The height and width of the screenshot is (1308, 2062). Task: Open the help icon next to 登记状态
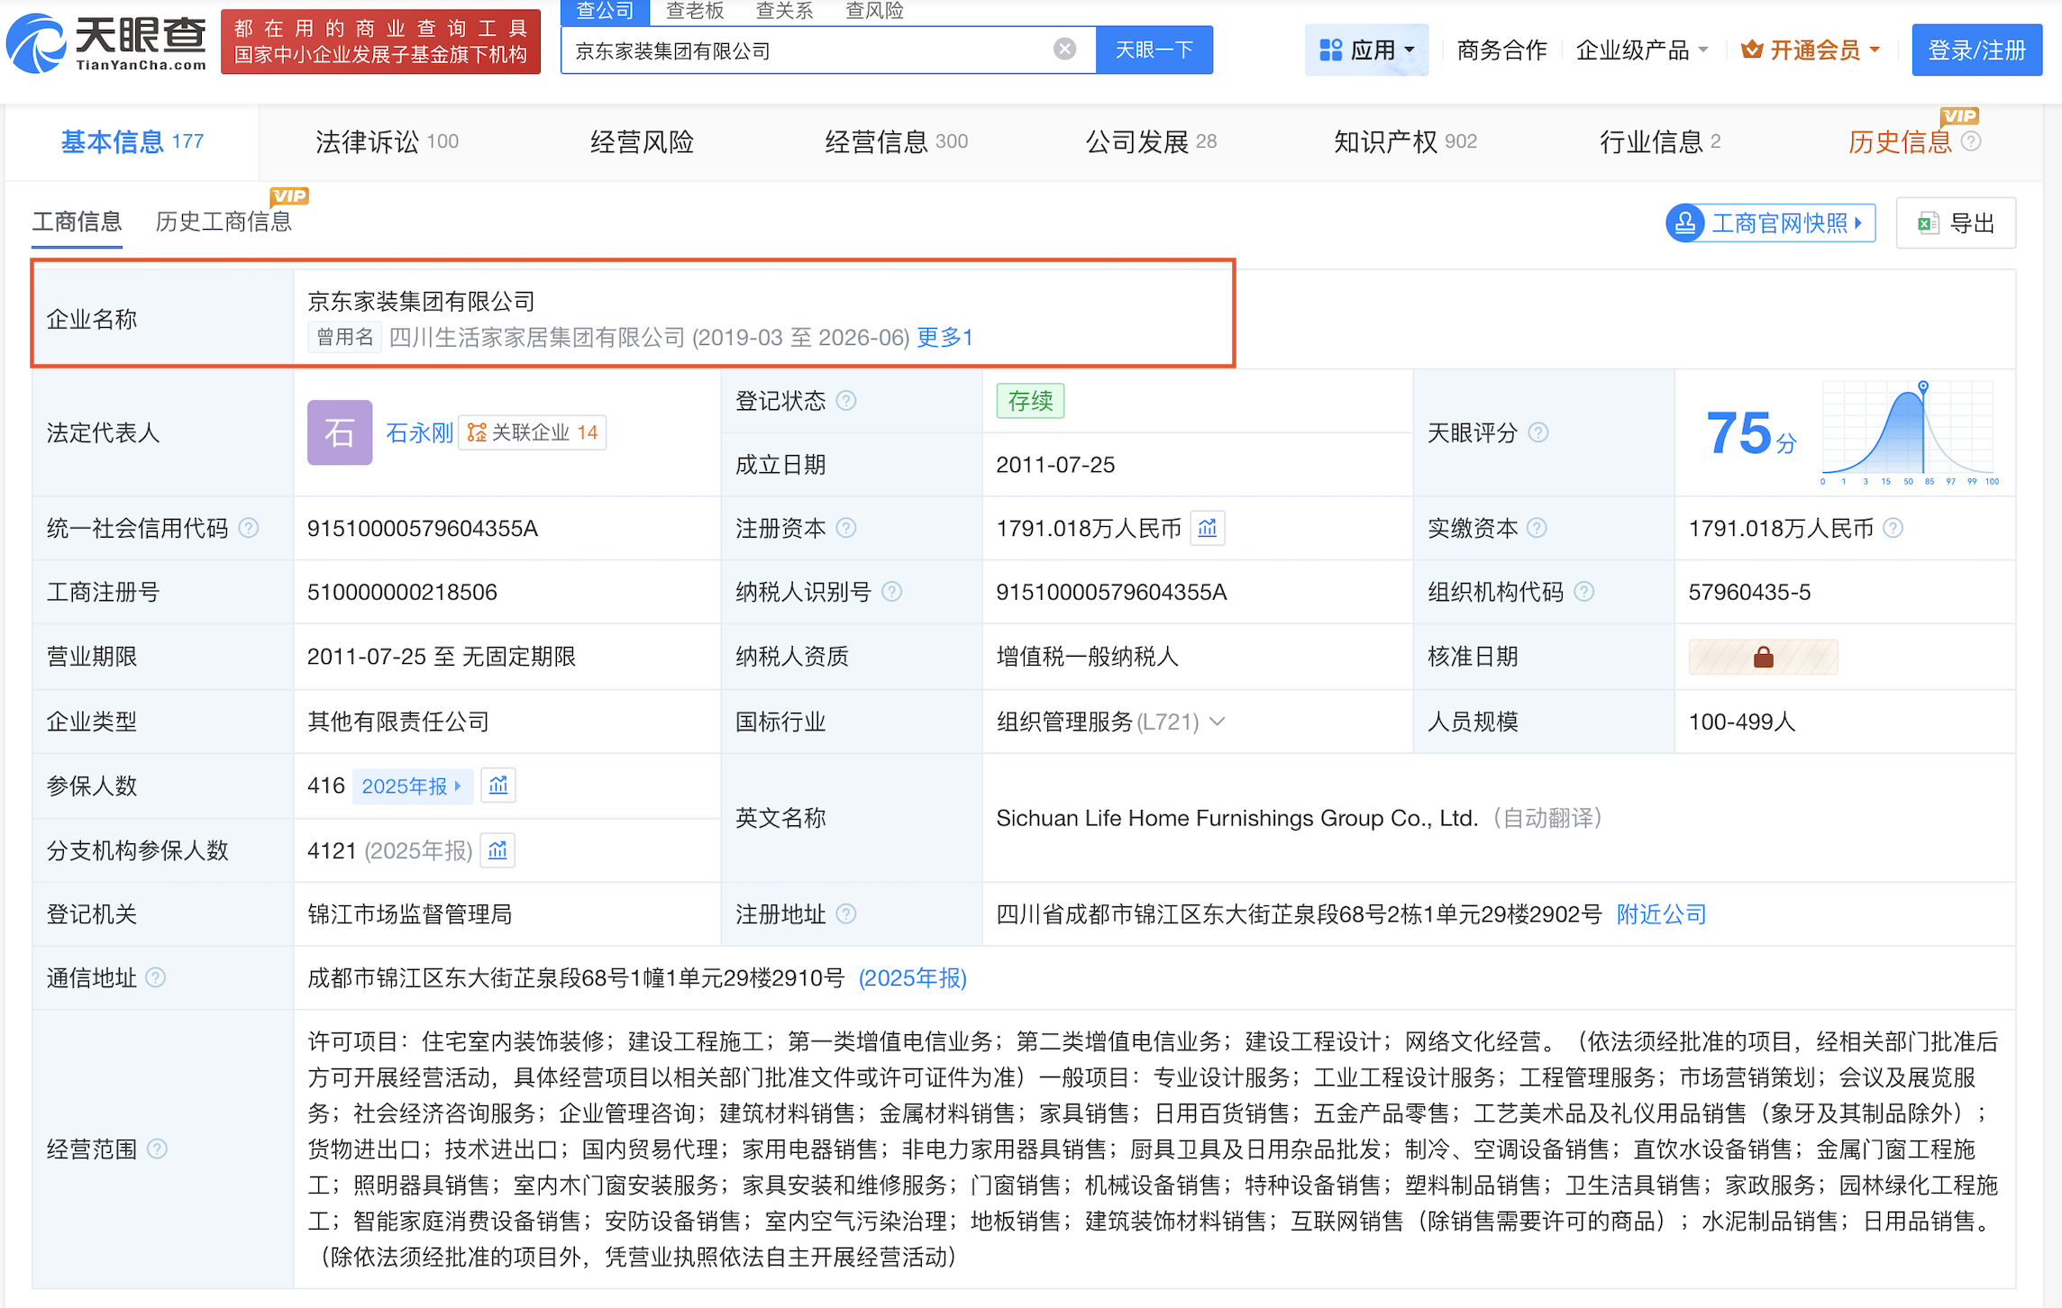pyautogui.click(x=845, y=401)
